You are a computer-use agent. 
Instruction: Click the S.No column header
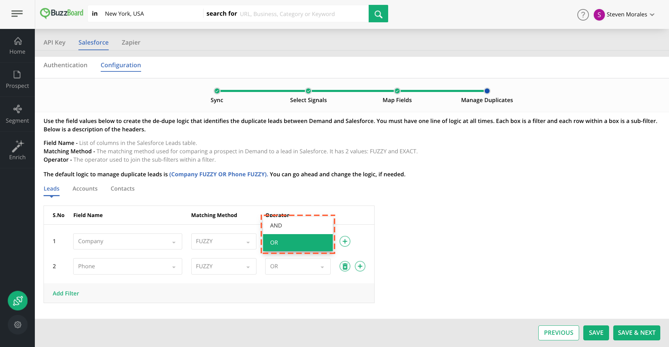59,215
